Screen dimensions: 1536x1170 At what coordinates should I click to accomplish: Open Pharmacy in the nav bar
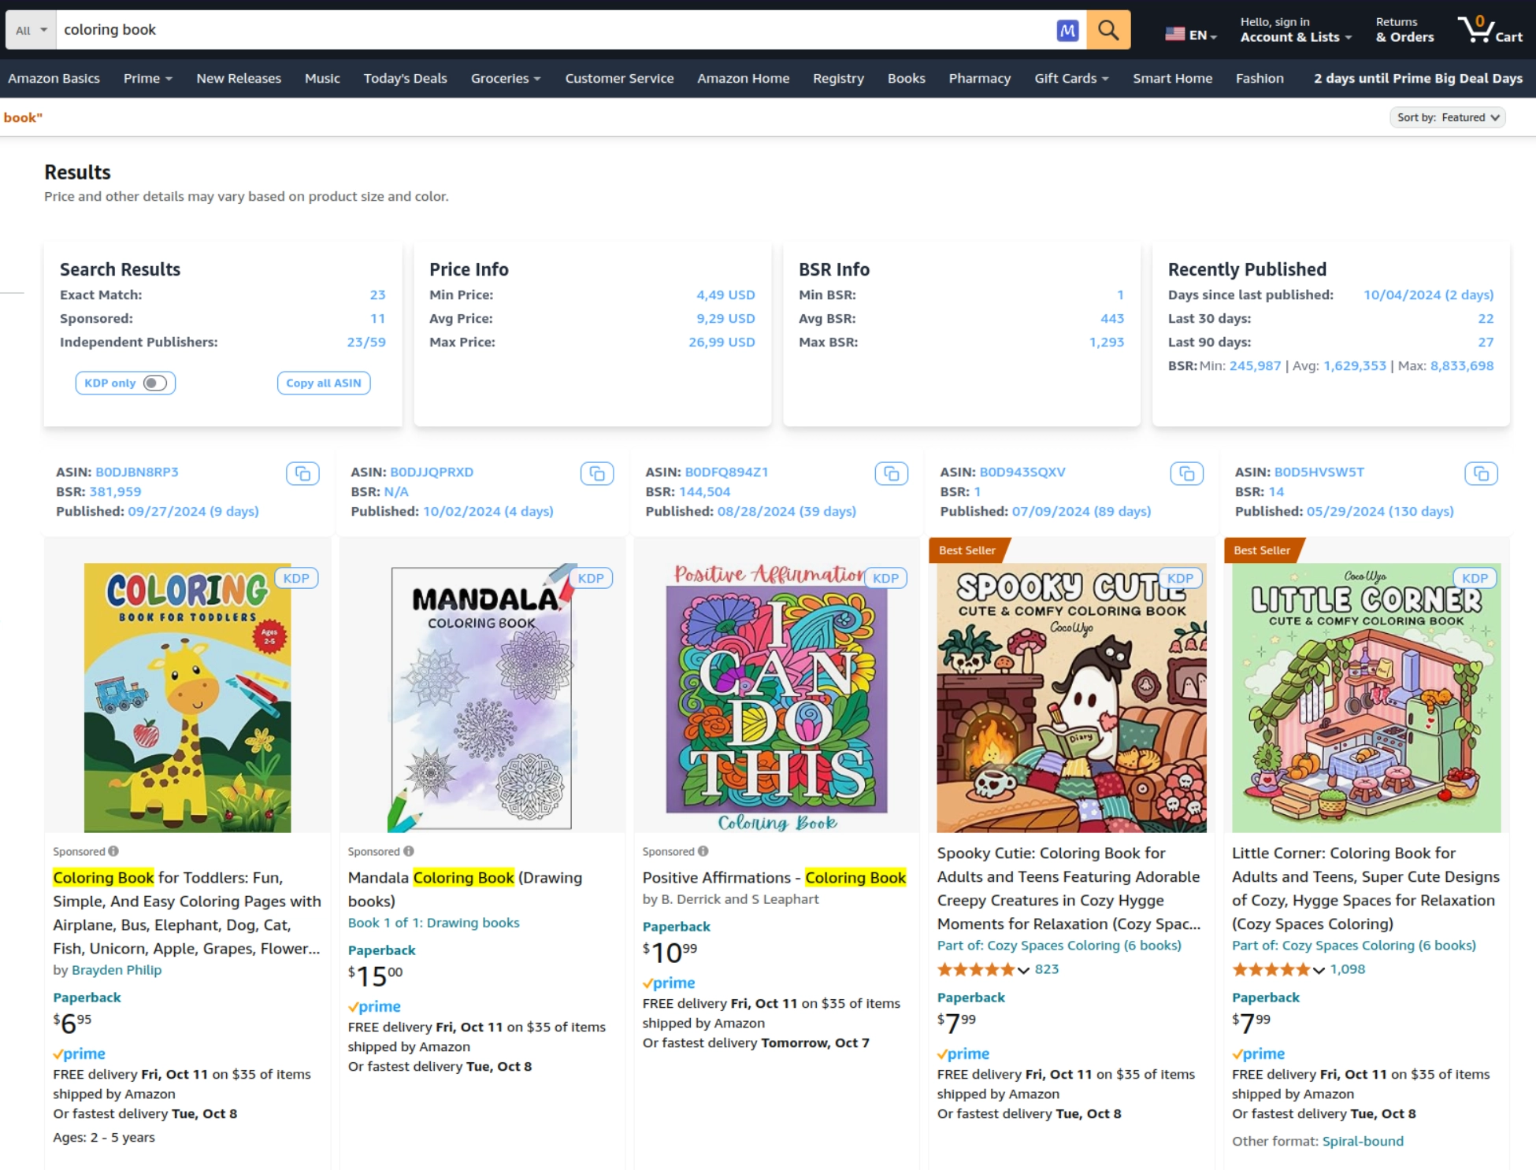979,78
